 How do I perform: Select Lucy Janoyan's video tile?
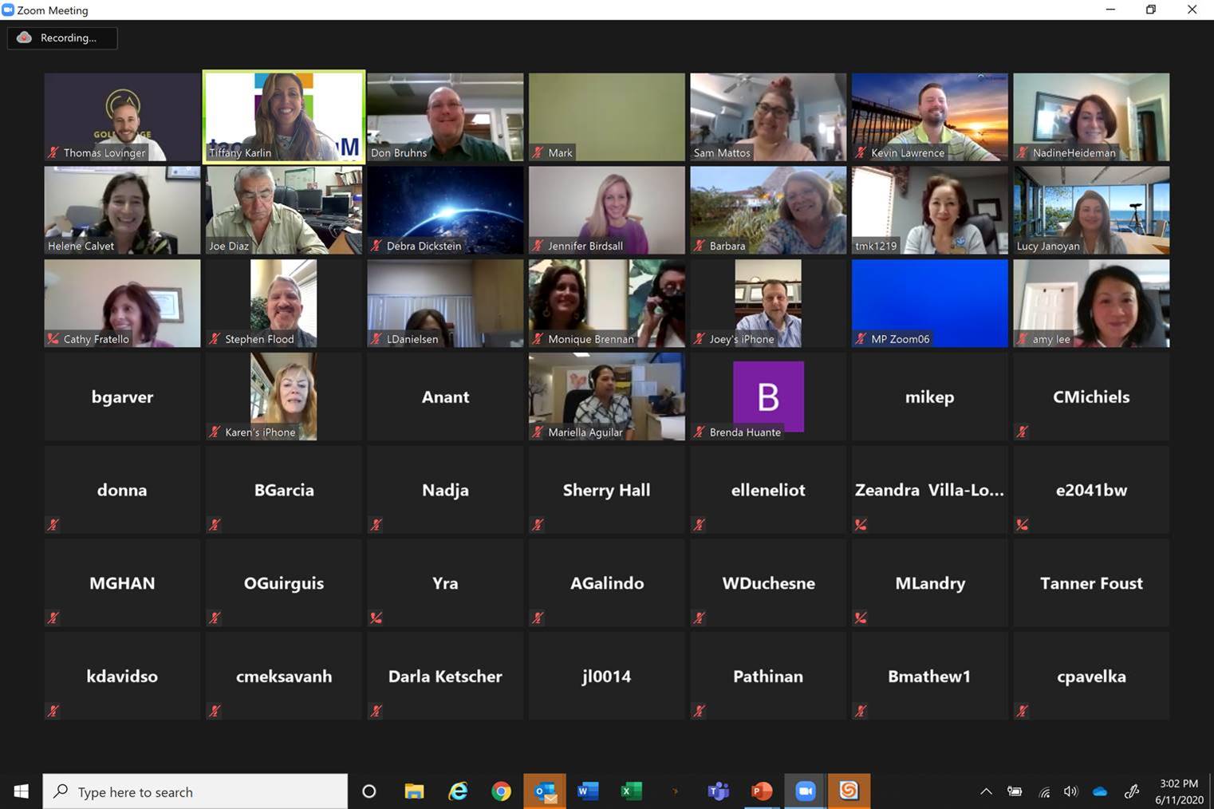(x=1091, y=211)
